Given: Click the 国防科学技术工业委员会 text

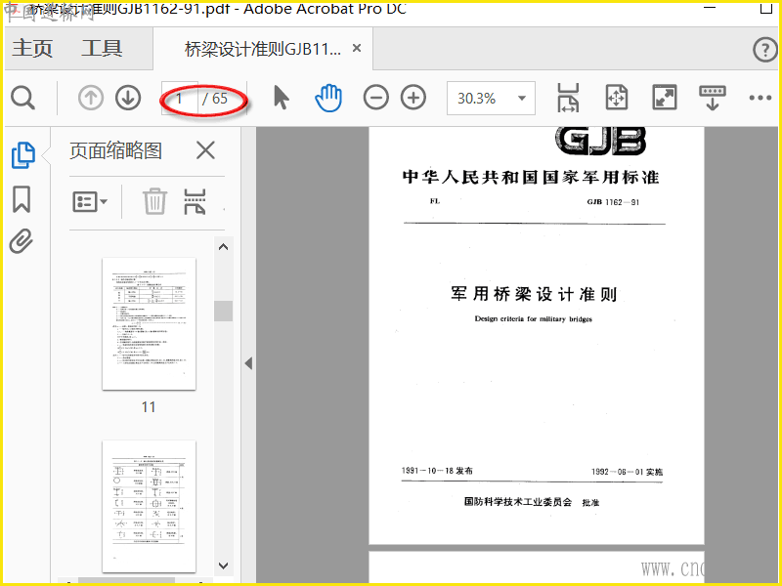Looking at the screenshot, I should [x=518, y=501].
